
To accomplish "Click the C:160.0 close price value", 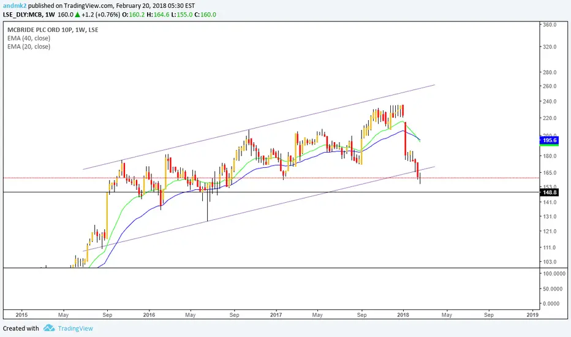I will pyautogui.click(x=205, y=15).
